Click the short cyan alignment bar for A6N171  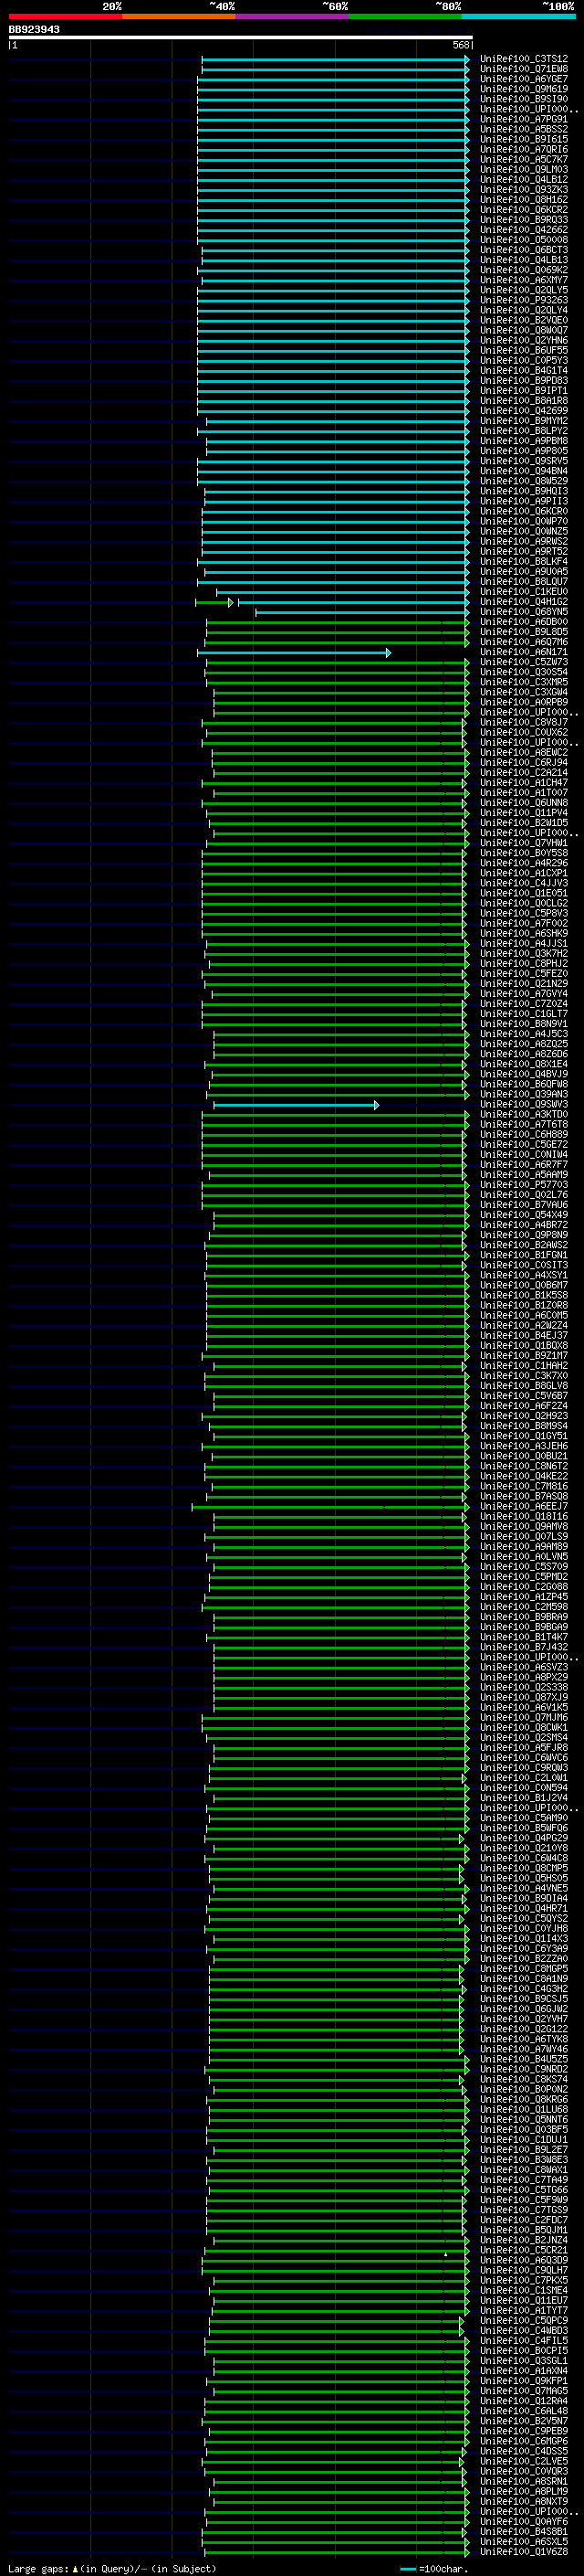click(x=294, y=653)
